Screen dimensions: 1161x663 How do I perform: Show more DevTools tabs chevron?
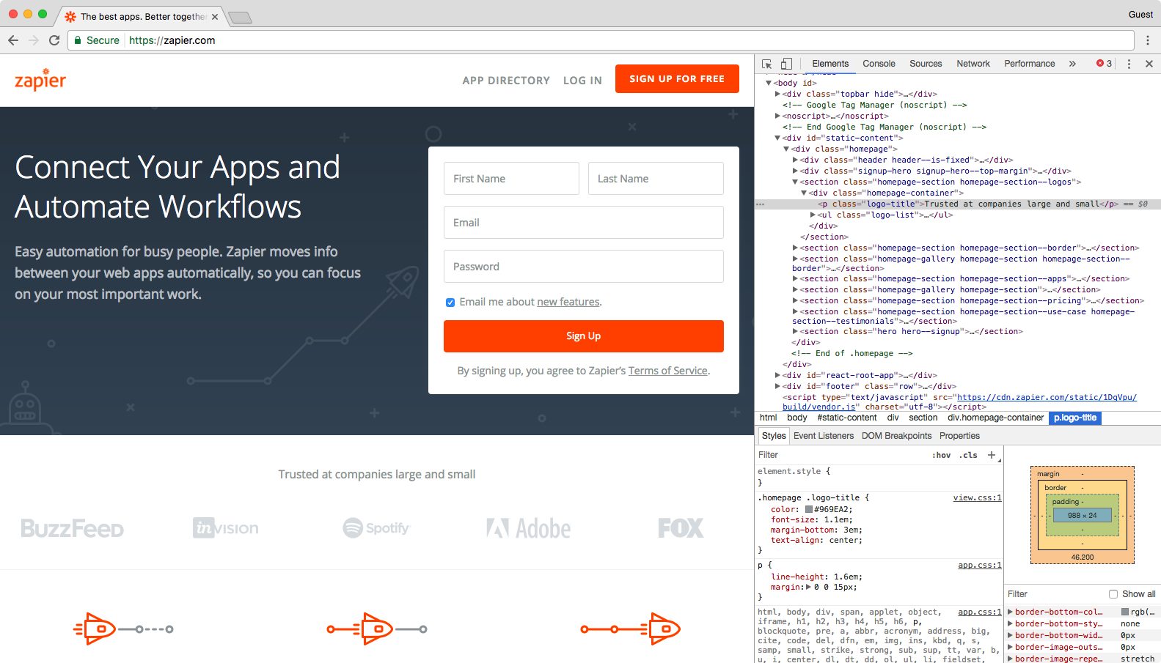pos(1072,64)
